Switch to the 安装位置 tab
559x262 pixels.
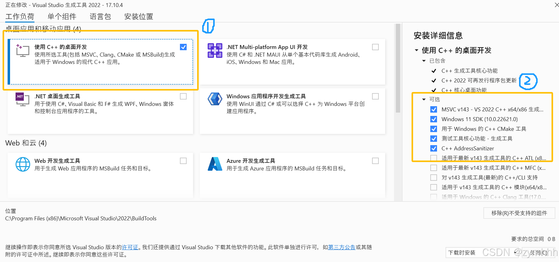[139, 16]
